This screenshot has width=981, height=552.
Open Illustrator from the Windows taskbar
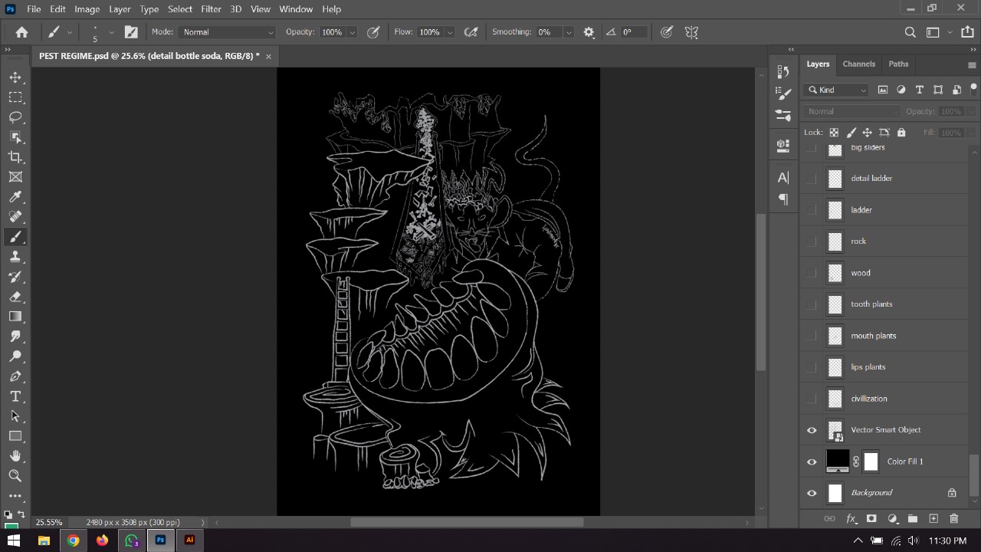pyautogui.click(x=189, y=540)
